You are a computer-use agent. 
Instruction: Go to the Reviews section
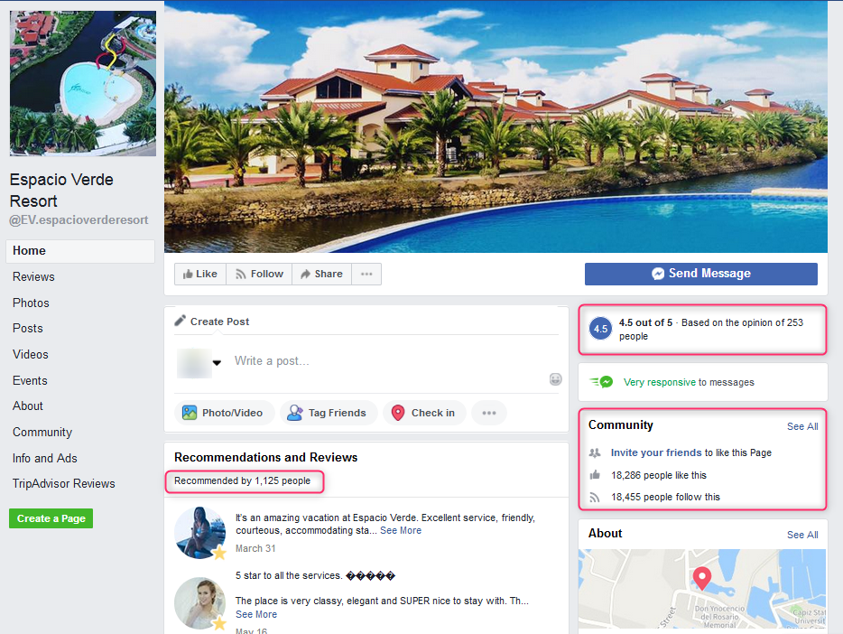click(33, 277)
